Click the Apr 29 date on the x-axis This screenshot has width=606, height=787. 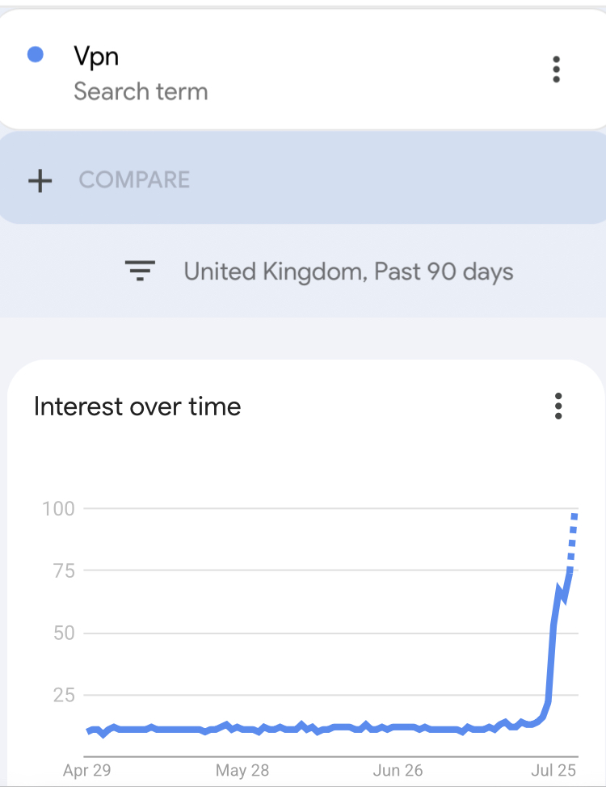[86, 770]
